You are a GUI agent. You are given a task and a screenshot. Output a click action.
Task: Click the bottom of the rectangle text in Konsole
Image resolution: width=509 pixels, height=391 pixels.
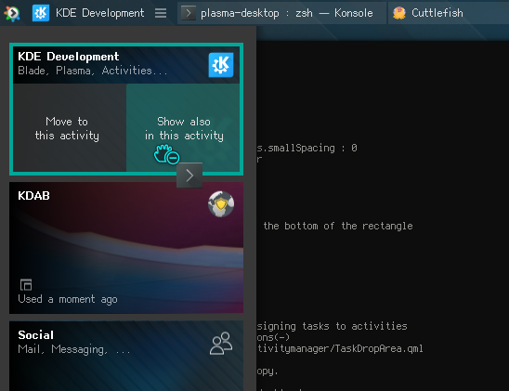coord(338,226)
